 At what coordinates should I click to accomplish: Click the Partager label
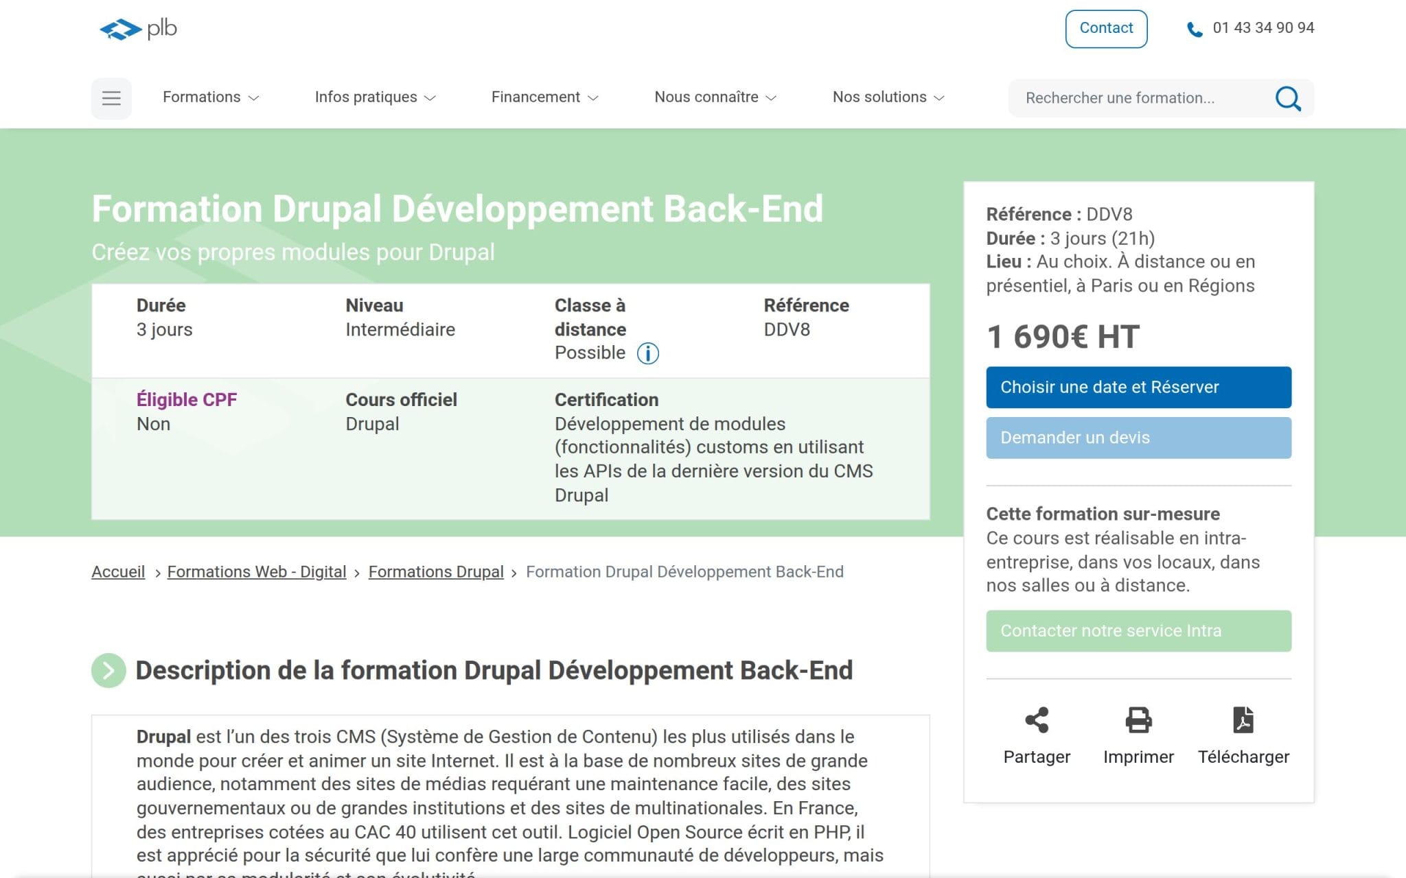1037,757
